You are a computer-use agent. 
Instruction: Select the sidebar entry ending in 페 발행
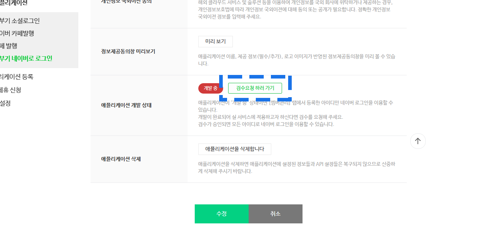(x=9, y=46)
